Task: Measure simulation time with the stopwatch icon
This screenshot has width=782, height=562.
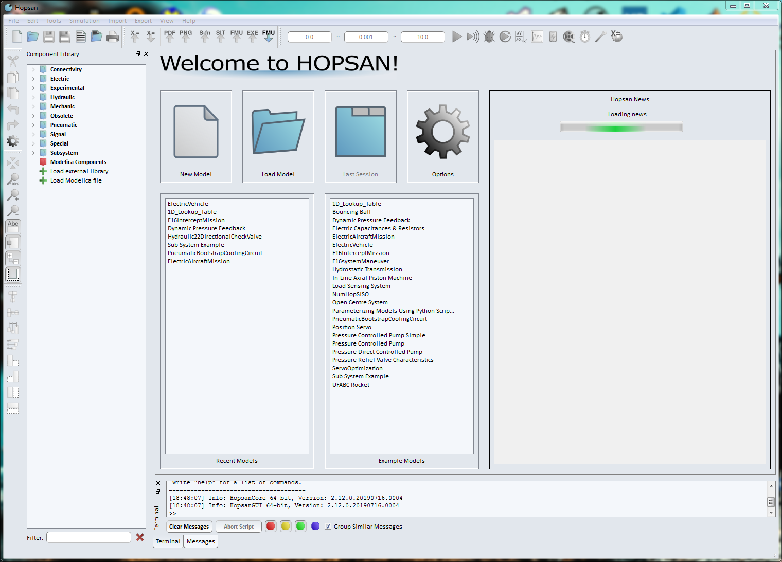Action: (584, 37)
